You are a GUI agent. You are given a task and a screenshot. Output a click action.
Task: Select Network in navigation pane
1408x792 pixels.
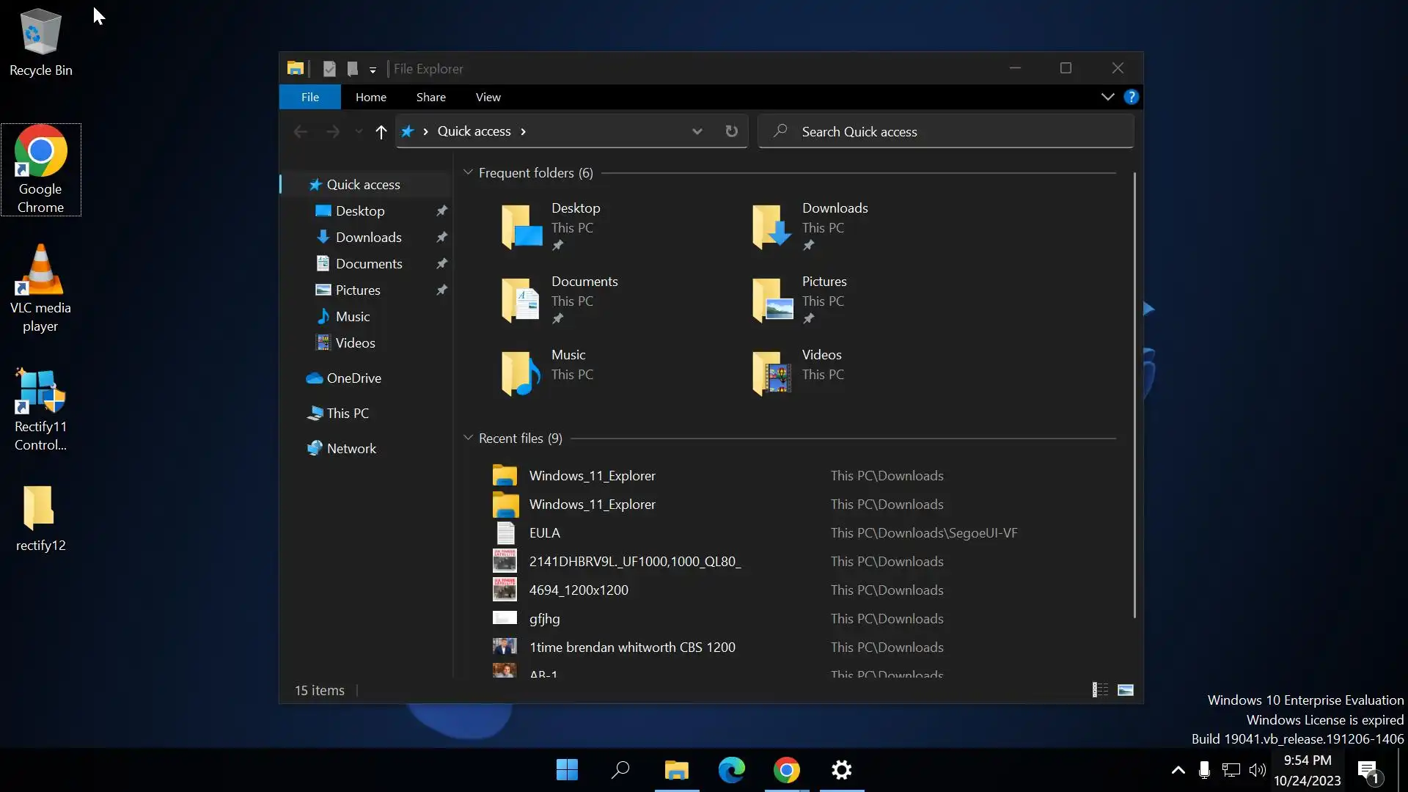(x=351, y=449)
